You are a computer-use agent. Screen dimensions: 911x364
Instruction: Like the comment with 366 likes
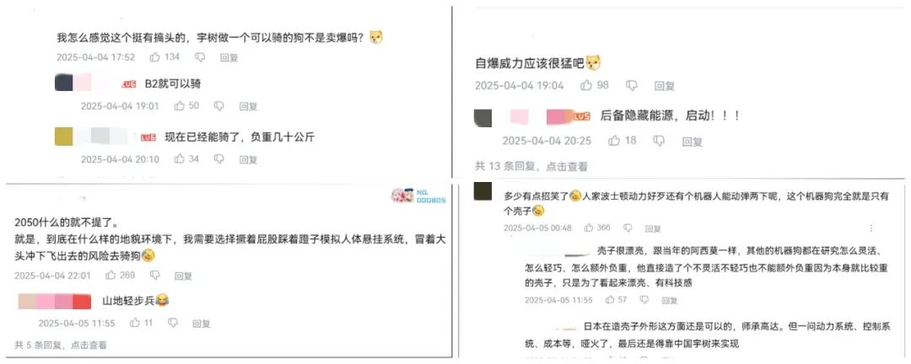tap(589, 228)
